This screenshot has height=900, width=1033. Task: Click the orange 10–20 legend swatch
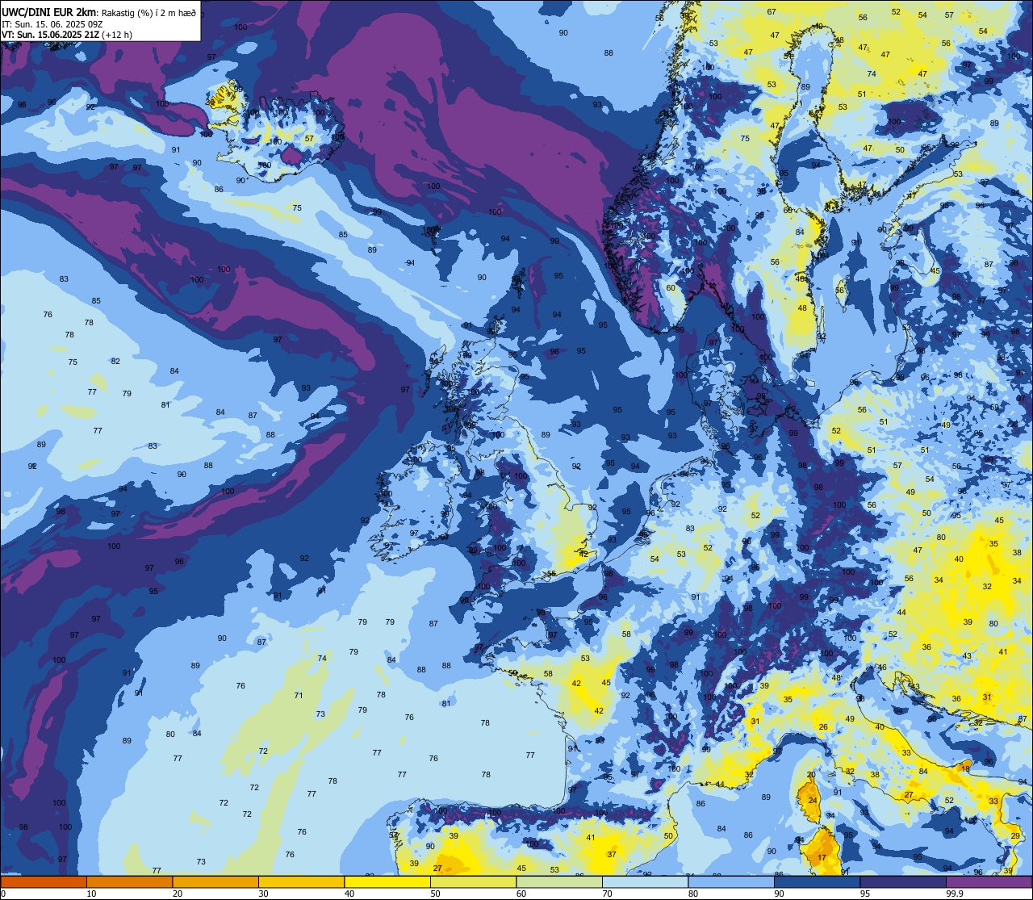[x=129, y=881]
